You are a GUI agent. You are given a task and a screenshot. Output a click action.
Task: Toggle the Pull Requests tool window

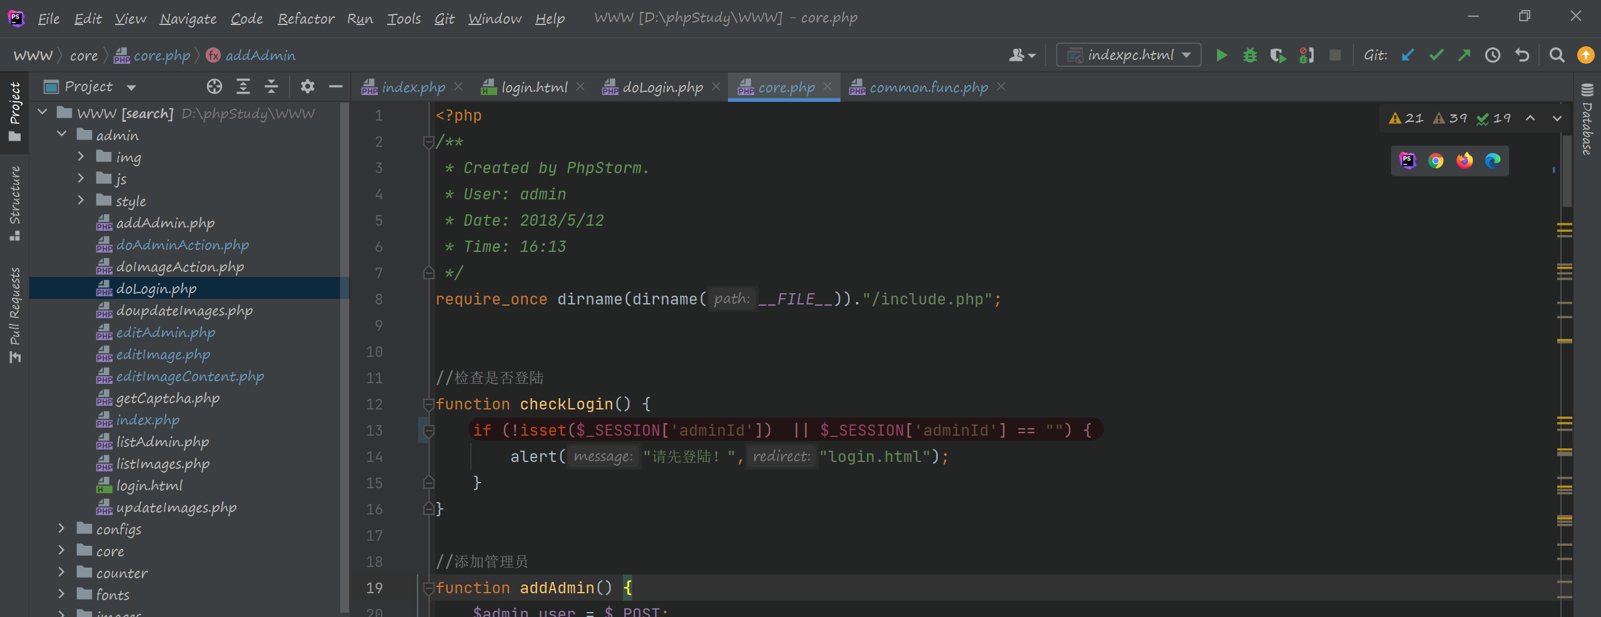(x=14, y=314)
